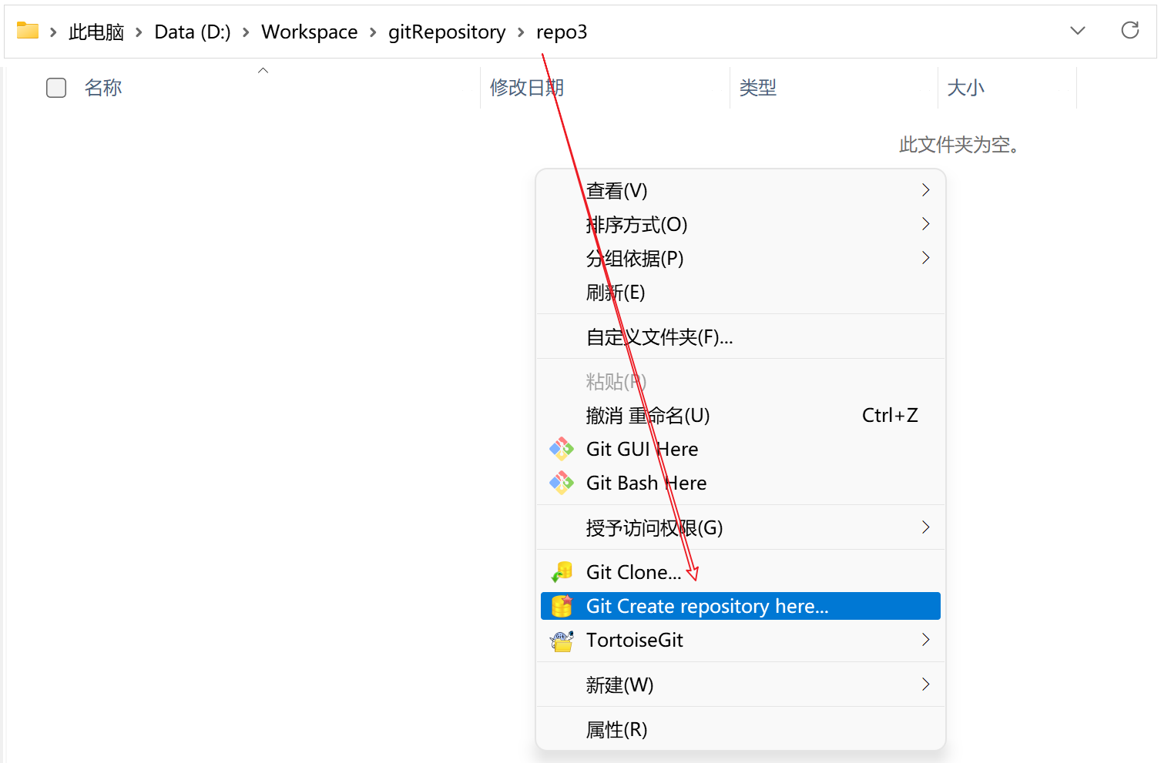This screenshot has height=763, width=1161.
Task: Click the Git Clone database icon
Action: click(562, 572)
